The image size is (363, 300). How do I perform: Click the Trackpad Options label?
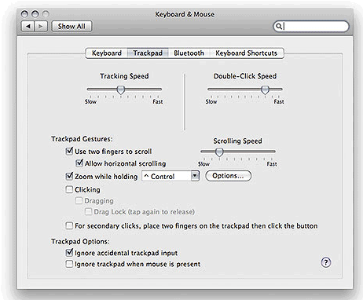(x=80, y=241)
